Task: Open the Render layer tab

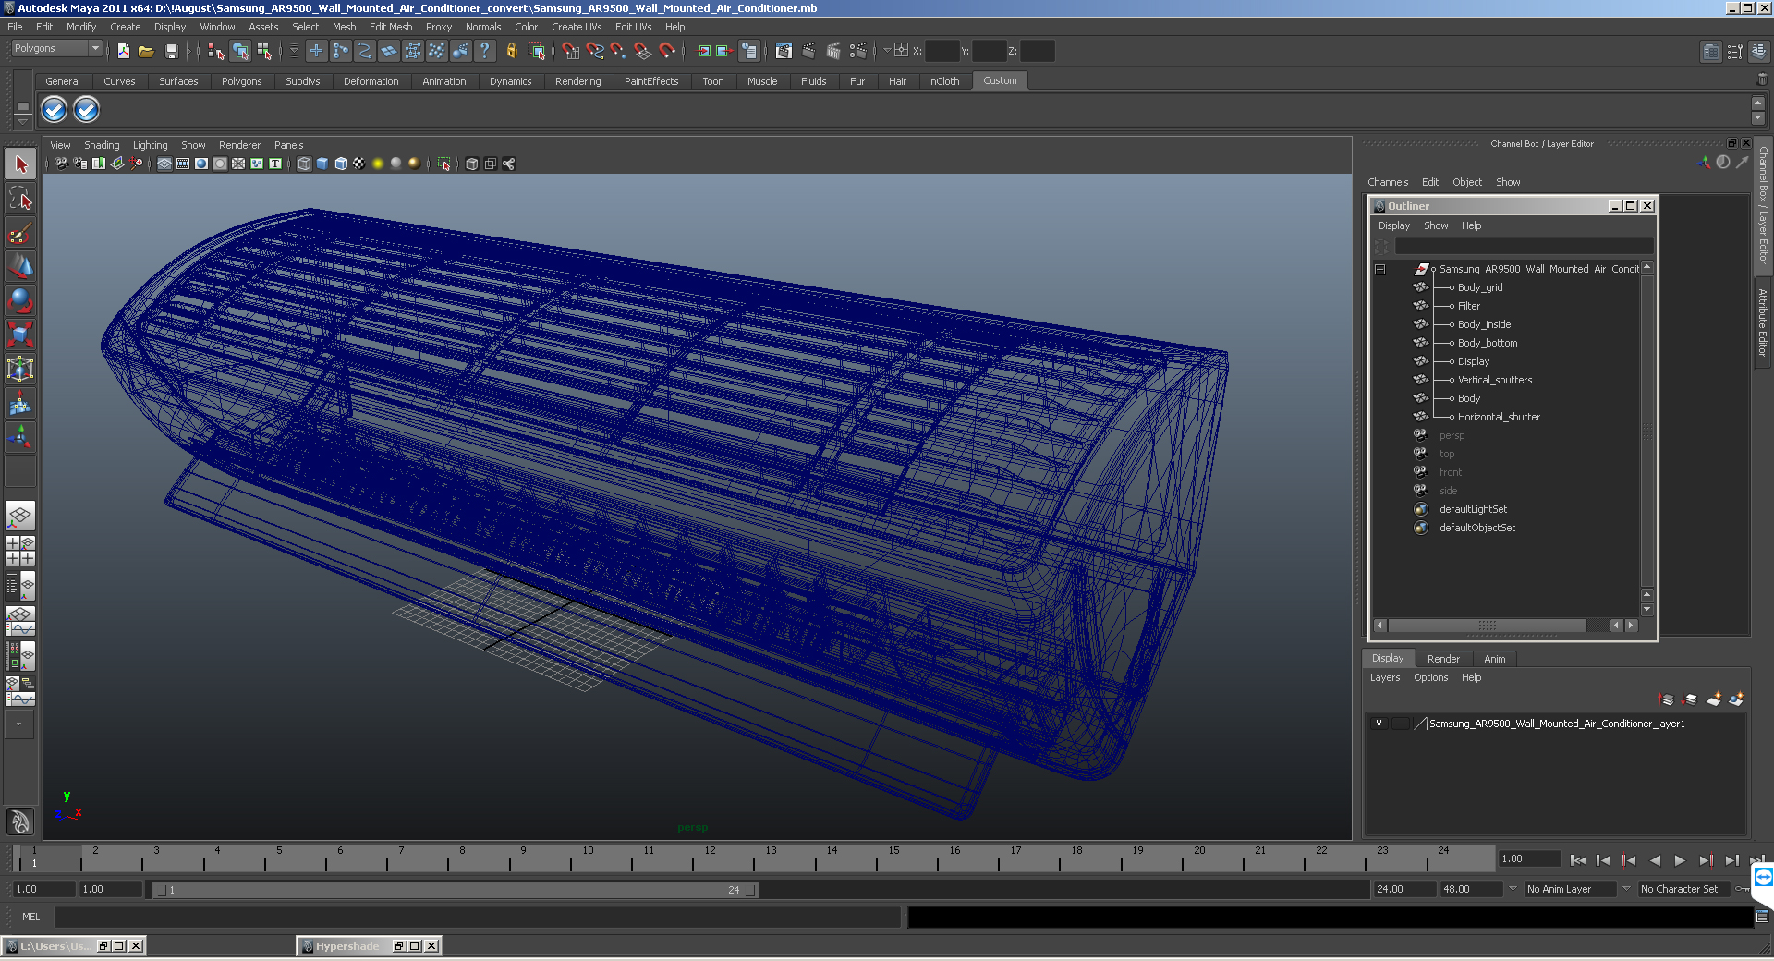Action: (x=1443, y=659)
